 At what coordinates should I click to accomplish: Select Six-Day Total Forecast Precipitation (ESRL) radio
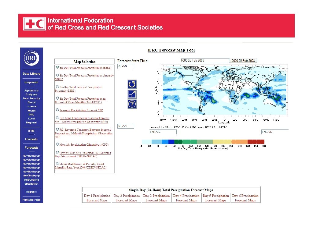click(x=57, y=67)
